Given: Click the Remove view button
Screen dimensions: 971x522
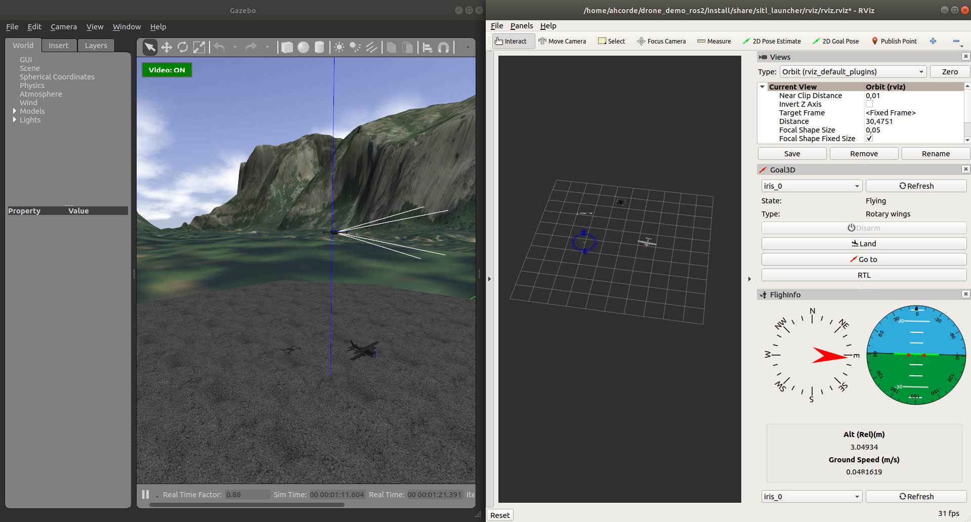Looking at the screenshot, I should click(x=864, y=153).
